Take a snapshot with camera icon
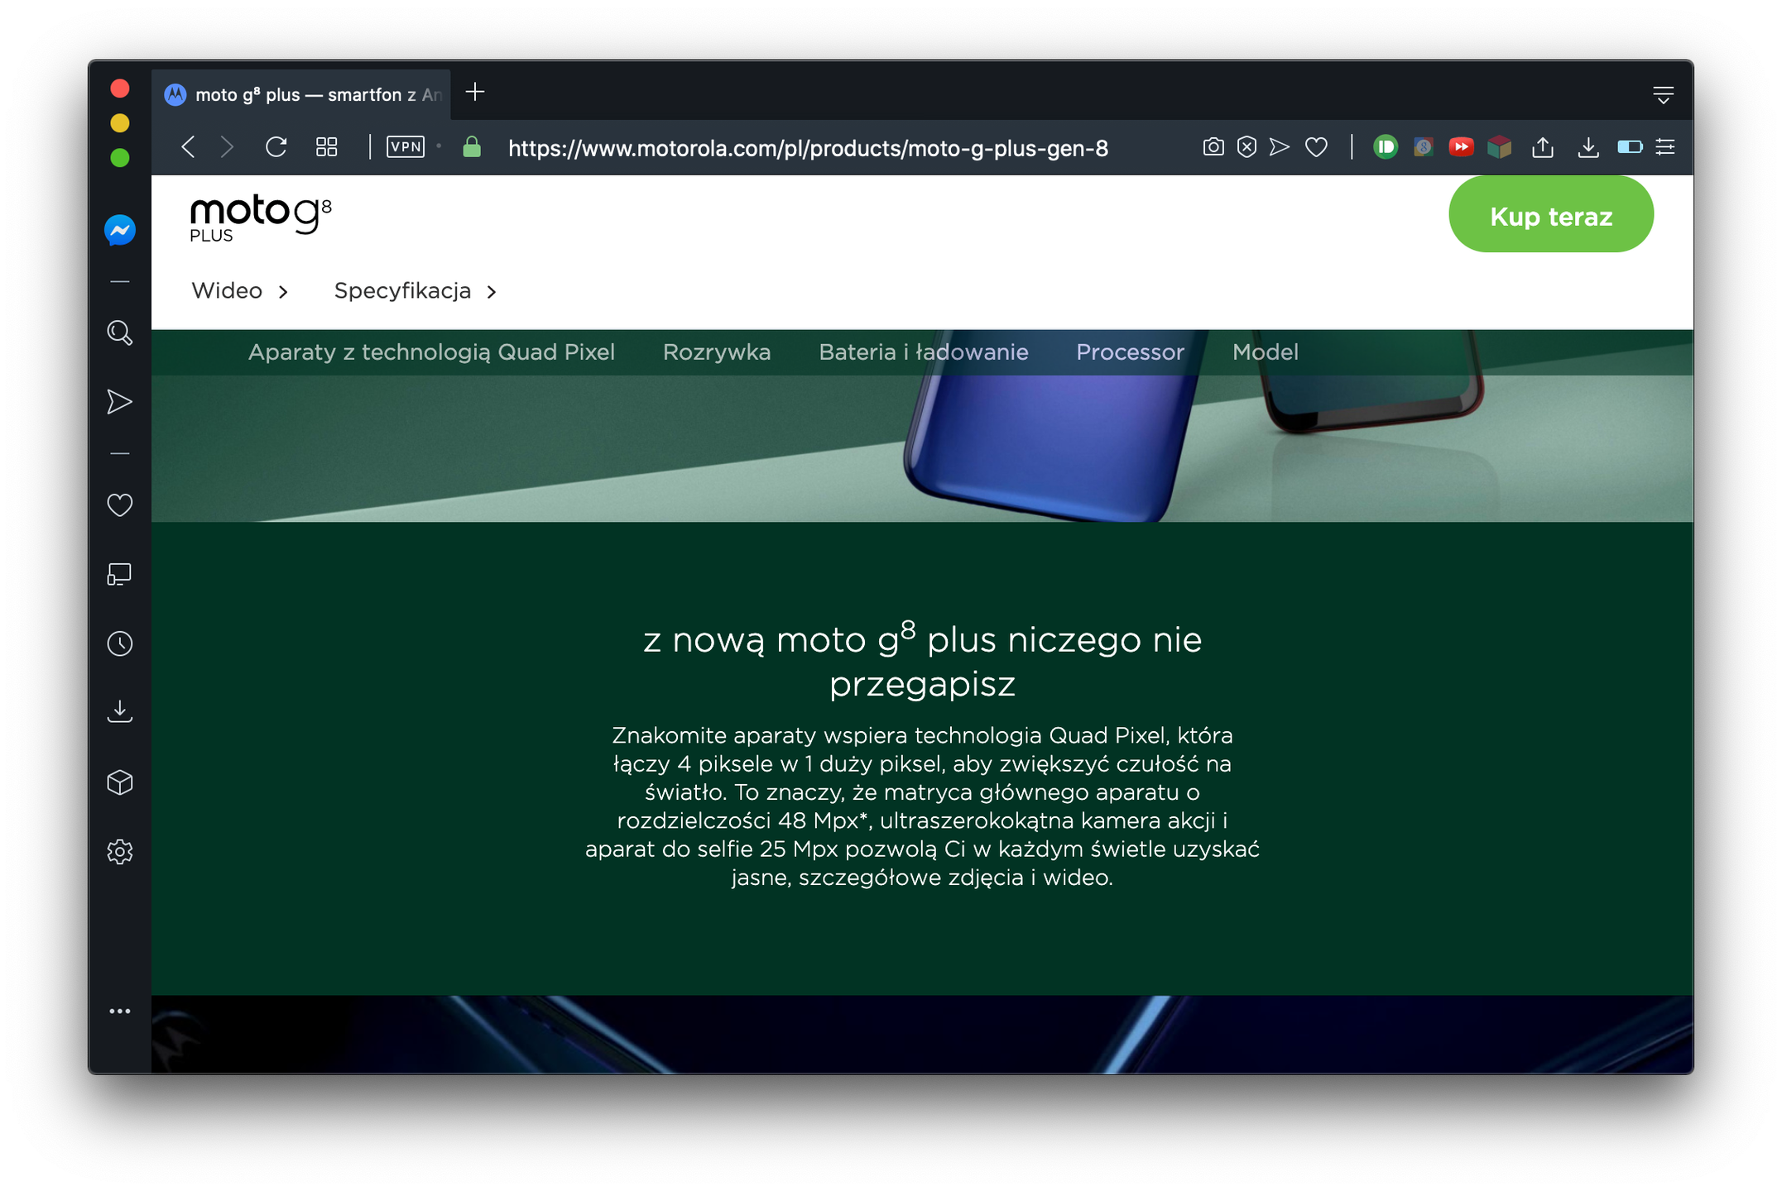This screenshot has width=1782, height=1191. 1213,147
